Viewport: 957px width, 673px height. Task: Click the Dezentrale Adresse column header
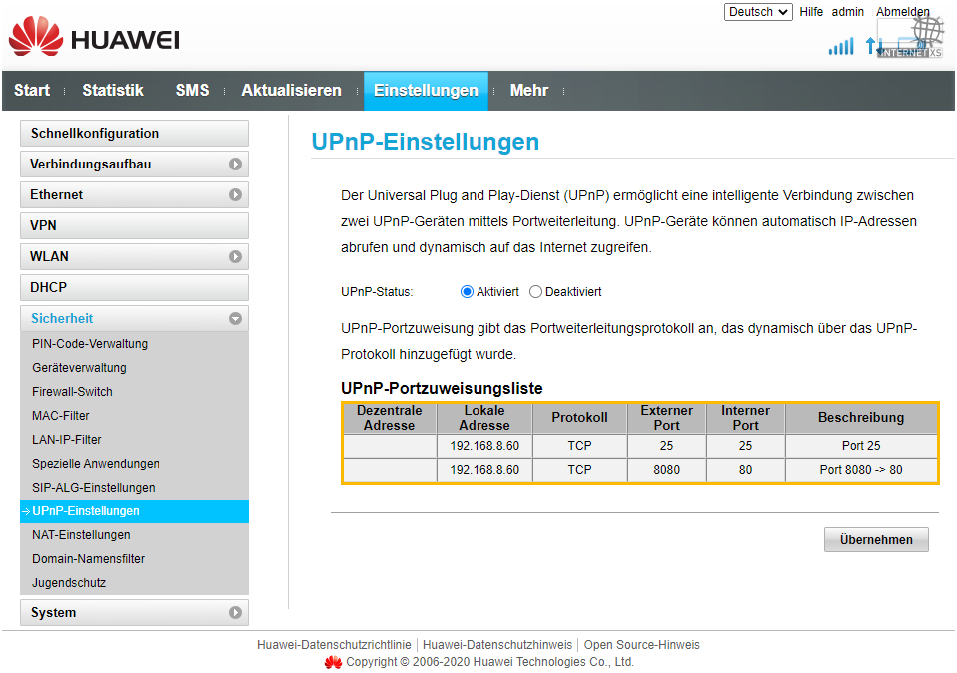coord(390,418)
